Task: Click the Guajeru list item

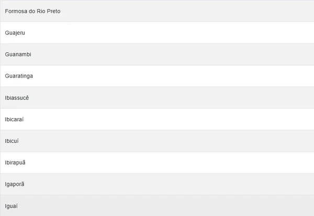Action: [x=157, y=33]
